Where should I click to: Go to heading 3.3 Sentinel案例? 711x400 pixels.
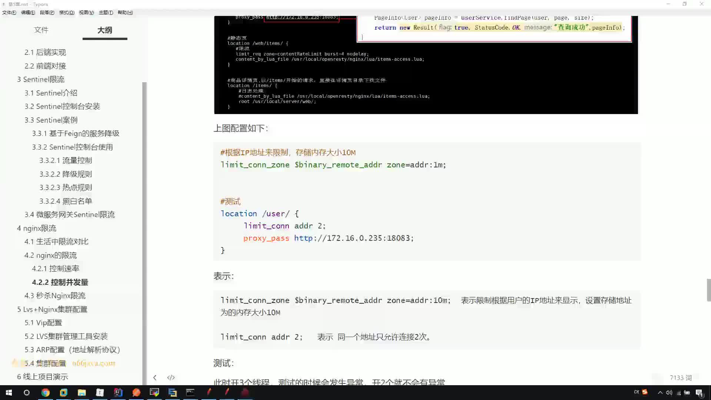click(51, 120)
